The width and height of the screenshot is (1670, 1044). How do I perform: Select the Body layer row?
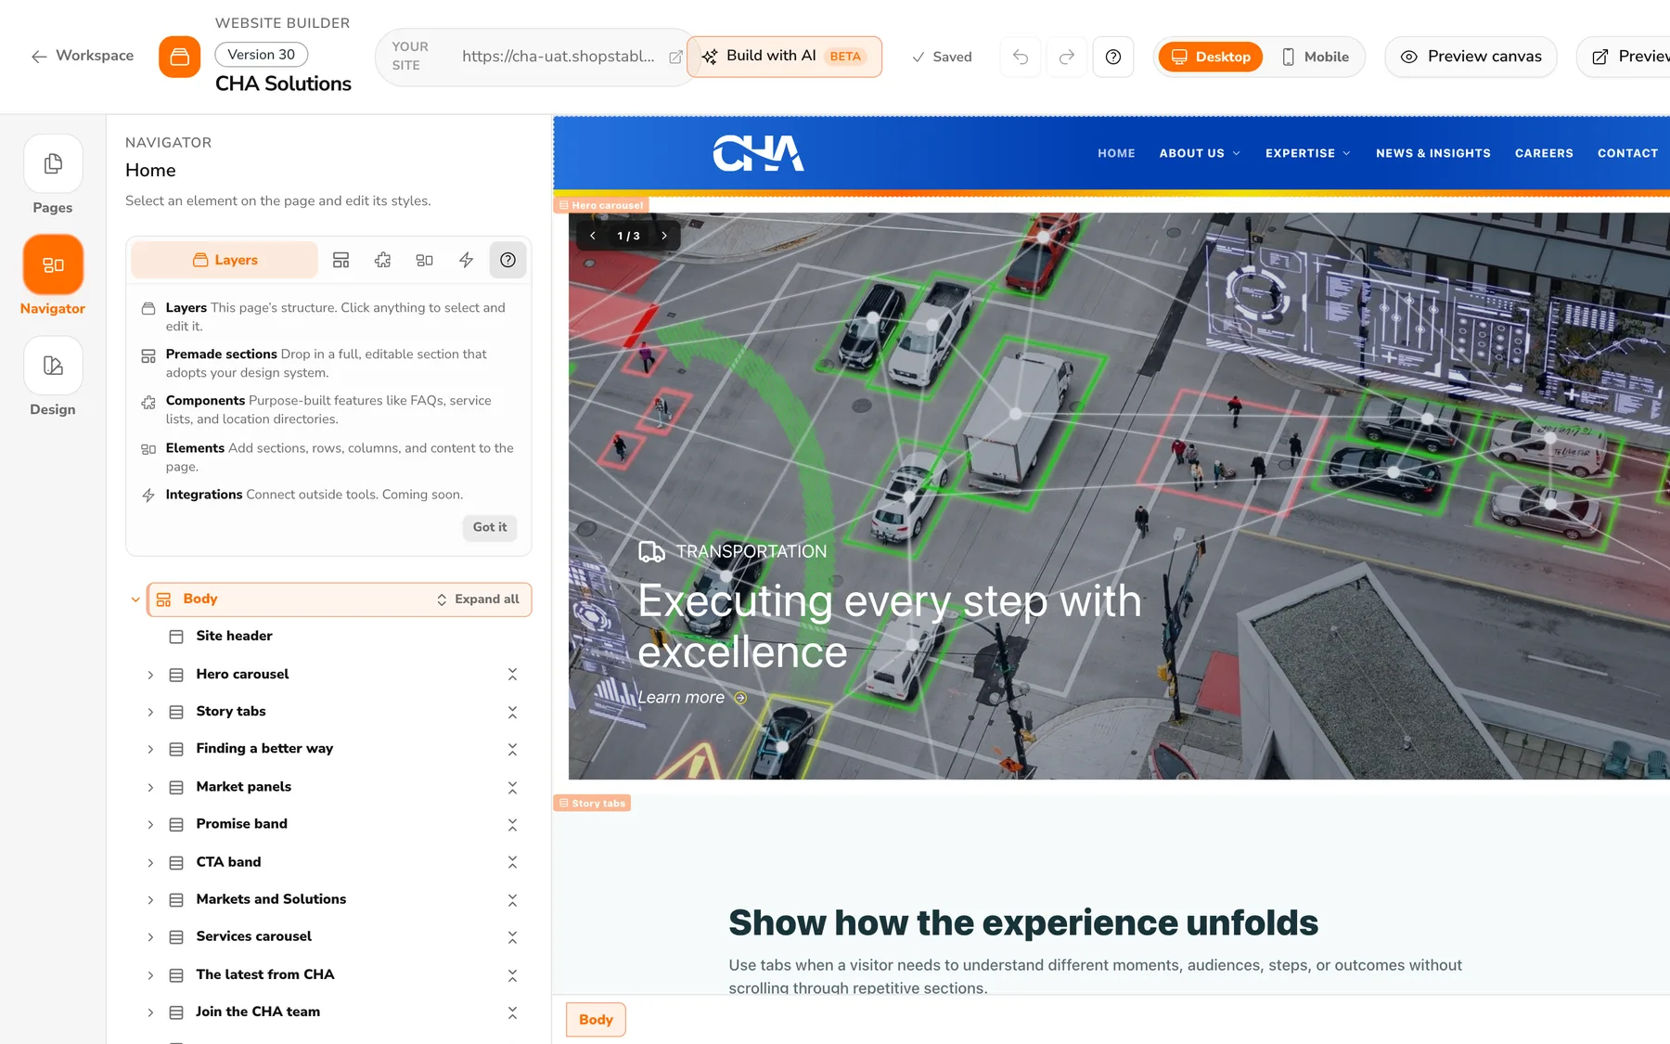(x=339, y=599)
